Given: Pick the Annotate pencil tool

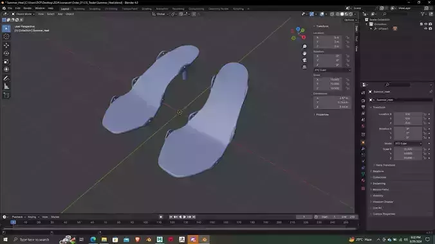Looking at the screenshot, I should coord(6,78).
